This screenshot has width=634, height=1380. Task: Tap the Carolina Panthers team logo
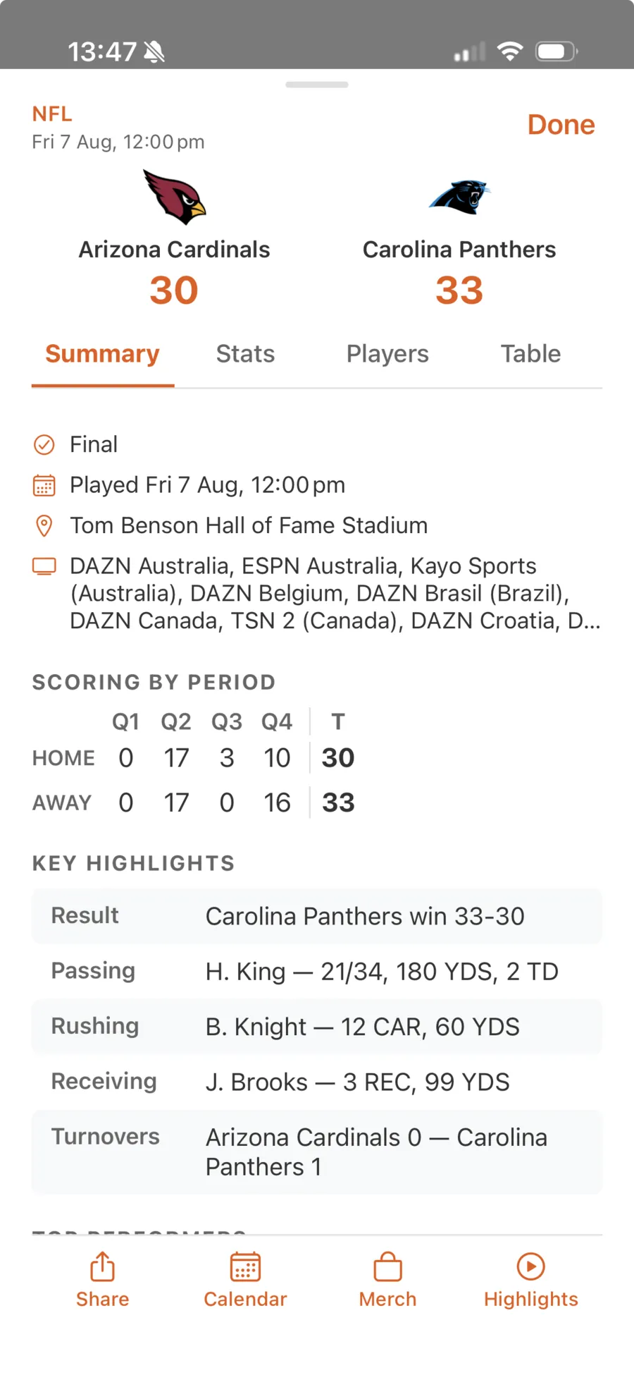pos(459,197)
